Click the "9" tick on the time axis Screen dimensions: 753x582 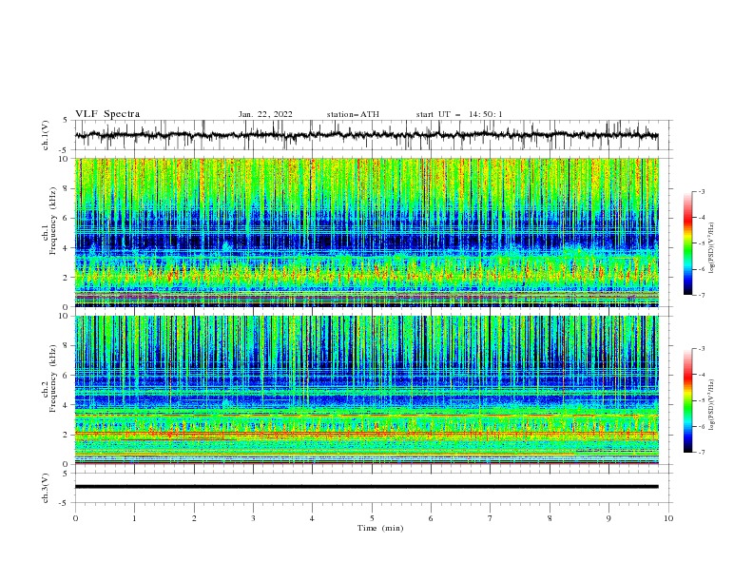click(608, 518)
